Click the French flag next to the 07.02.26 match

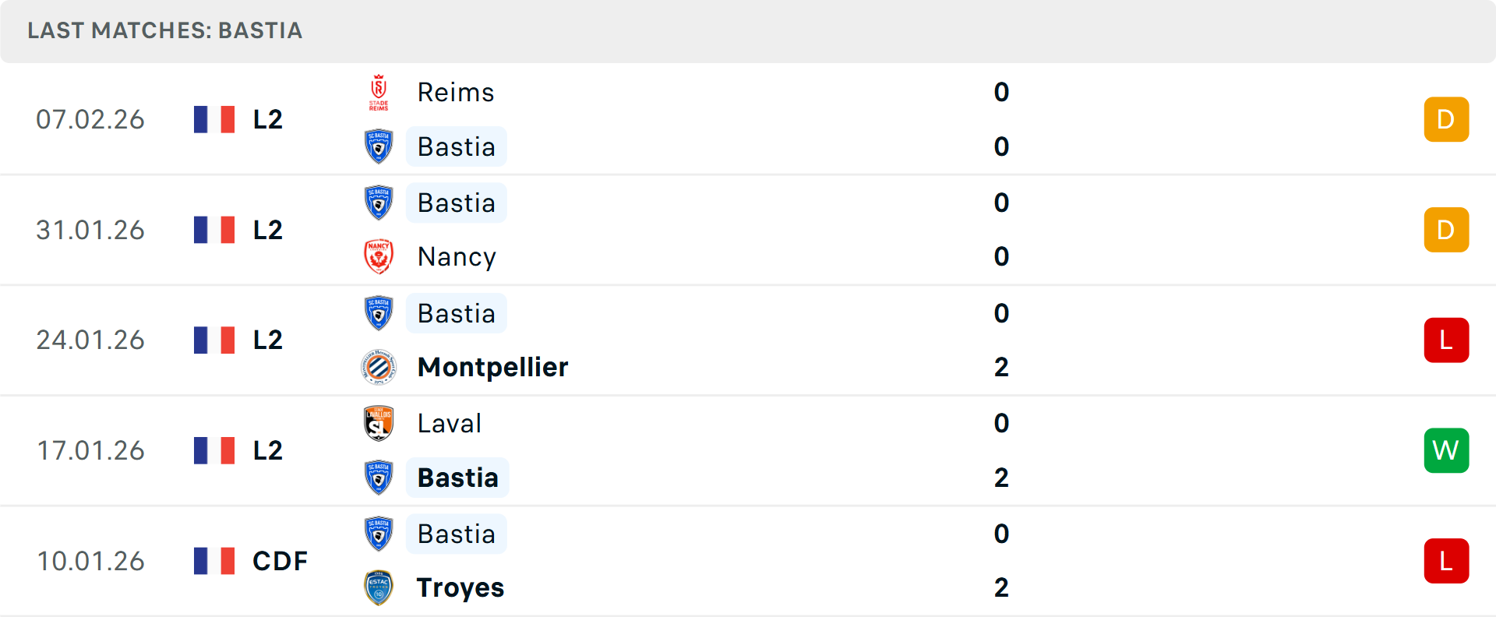pos(214,118)
